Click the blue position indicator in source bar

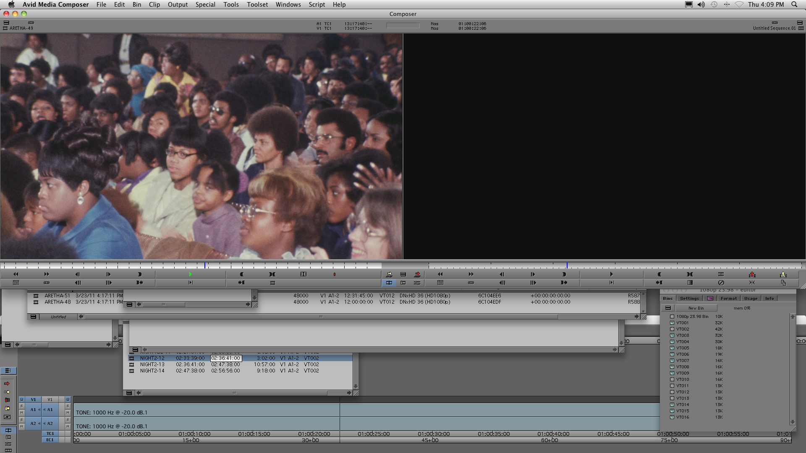click(x=205, y=266)
